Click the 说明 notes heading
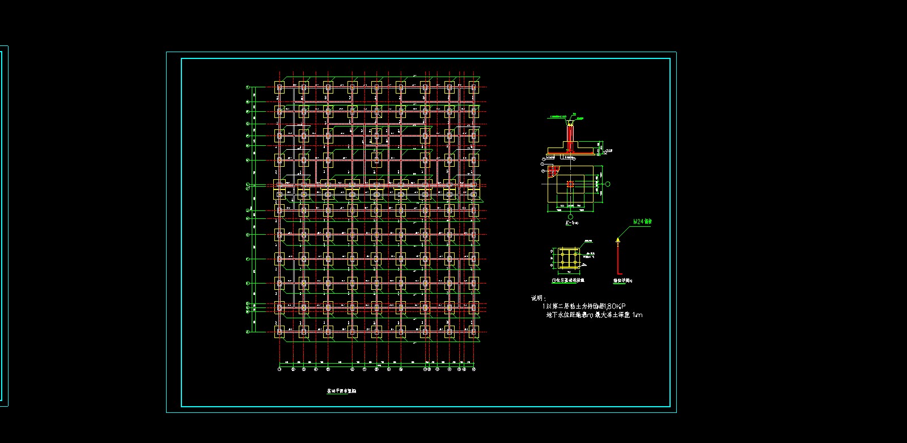The width and height of the screenshot is (907, 443). [x=538, y=298]
